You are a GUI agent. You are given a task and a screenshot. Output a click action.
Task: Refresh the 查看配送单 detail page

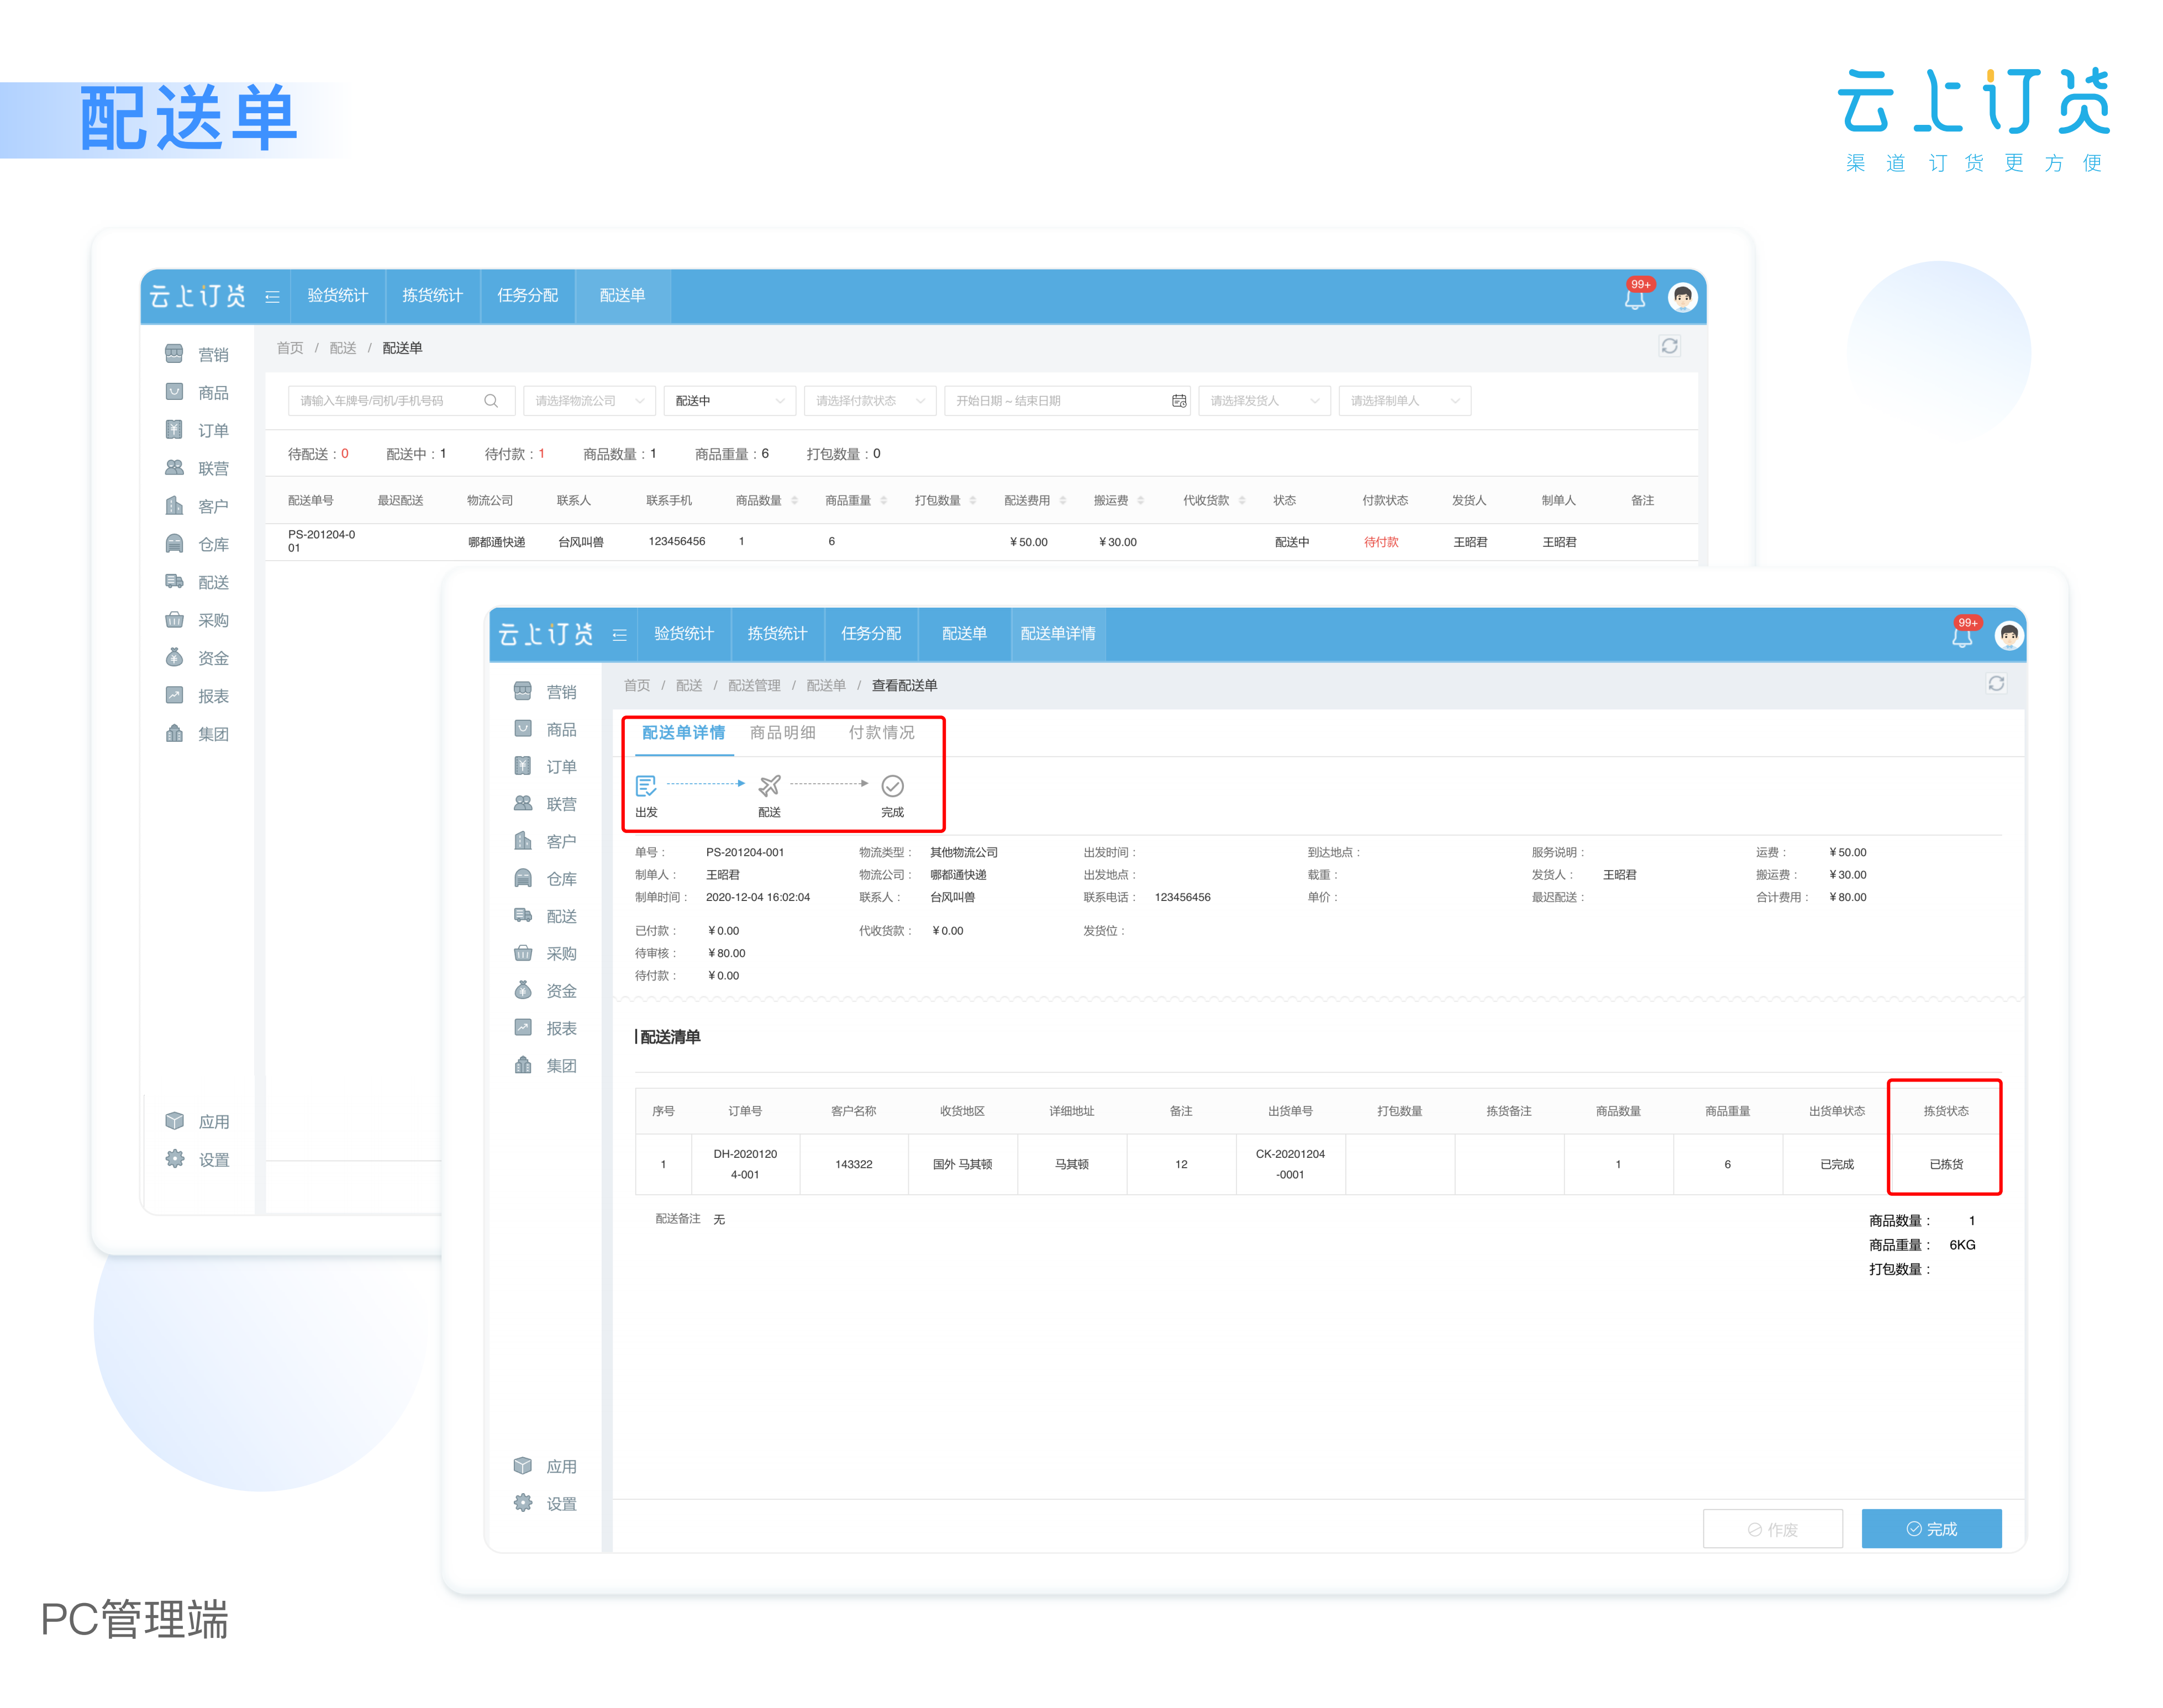click(x=1996, y=684)
